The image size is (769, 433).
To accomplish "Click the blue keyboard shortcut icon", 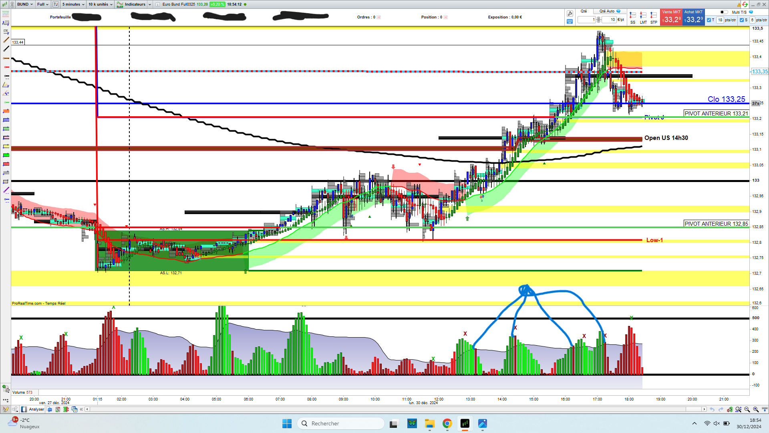I will click(570, 22).
